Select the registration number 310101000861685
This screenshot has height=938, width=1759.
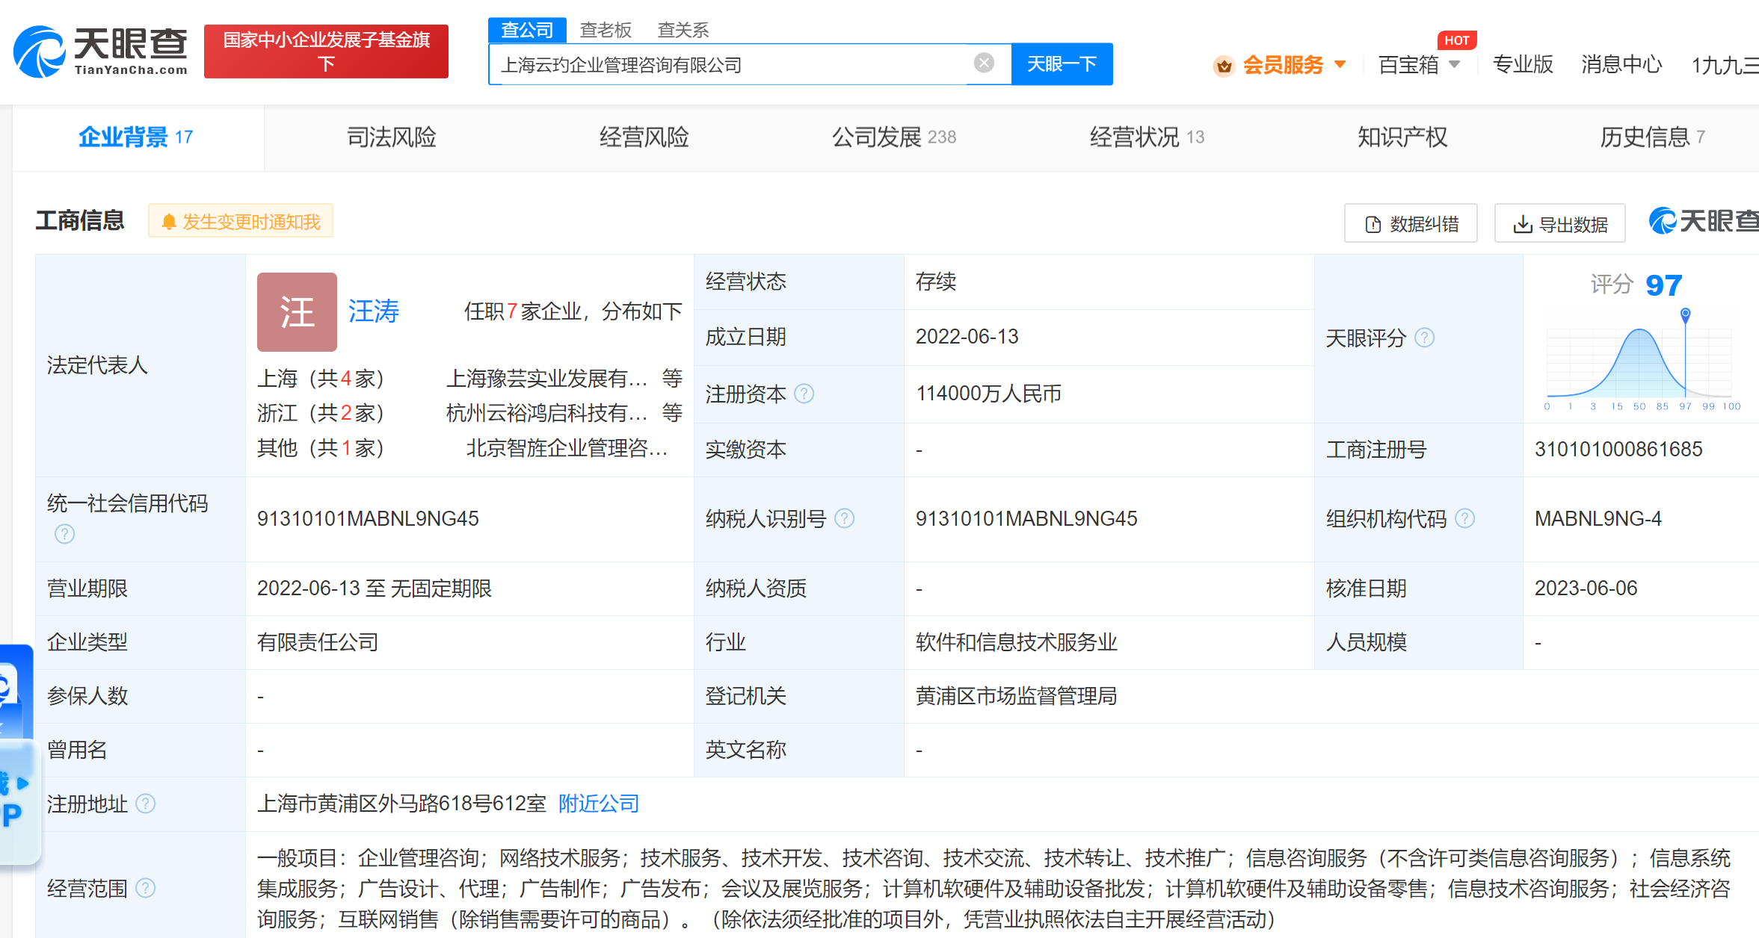[x=1618, y=449]
